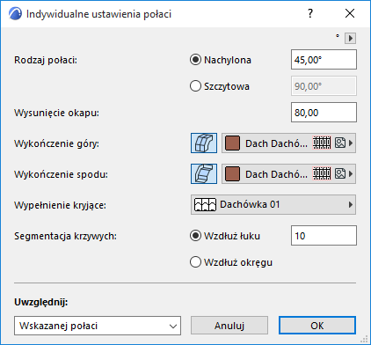Screen dimensions: 371x345
Task: Click the Dachówka 01 tile pattern icon
Action: 205,204
